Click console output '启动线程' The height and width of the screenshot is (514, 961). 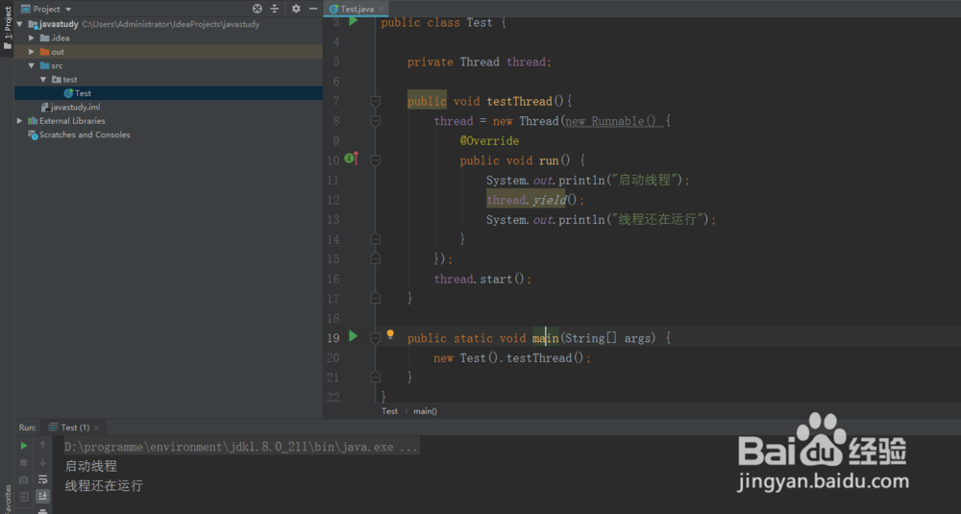[90, 466]
